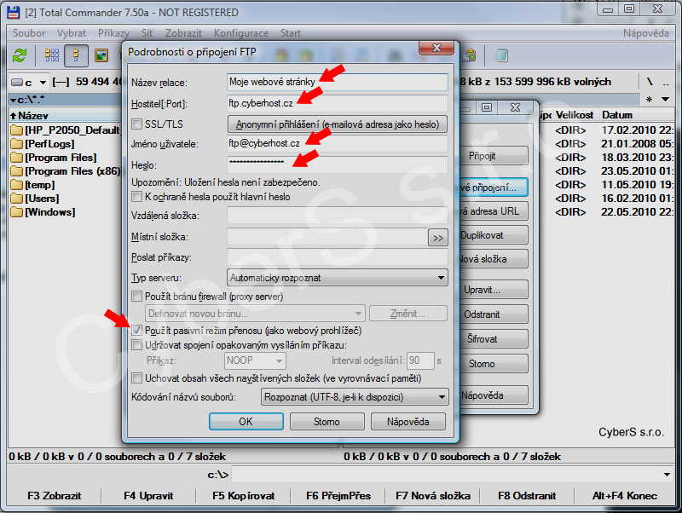Click Duplikovat in the connection window
This screenshot has height=513, width=682.
[x=494, y=235]
